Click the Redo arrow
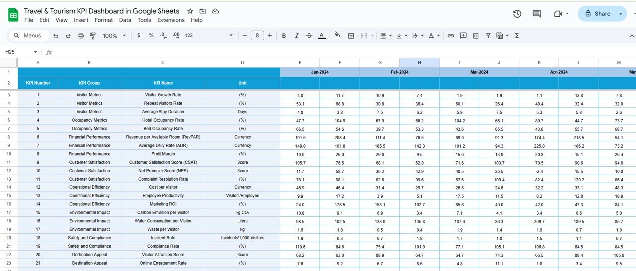Image resolution: width=636 pixels, height=271 pixels. pyautogui.click(x=68, y=36)
